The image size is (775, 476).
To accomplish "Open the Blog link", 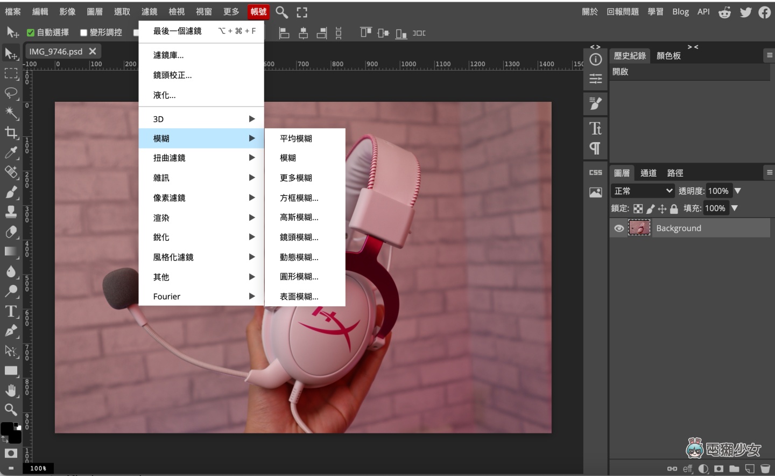I will click(680, 11).
